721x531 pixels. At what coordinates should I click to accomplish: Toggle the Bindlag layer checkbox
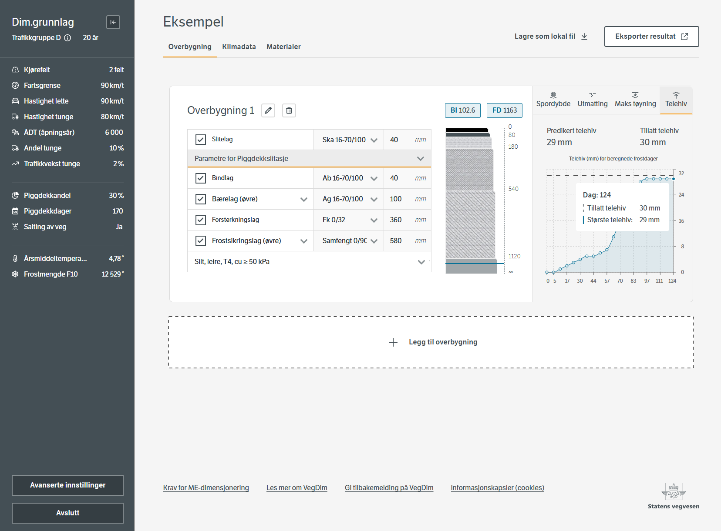201,178
